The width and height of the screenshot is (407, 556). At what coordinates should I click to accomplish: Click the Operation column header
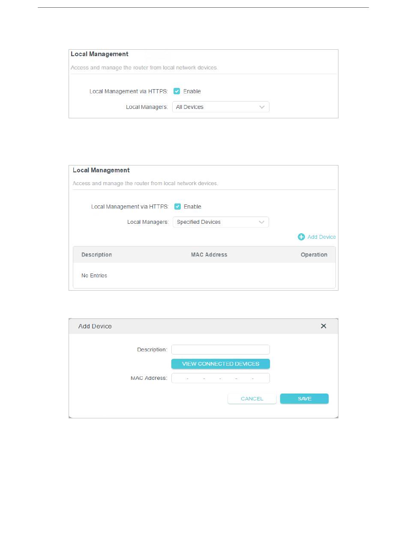click(314, 255)
